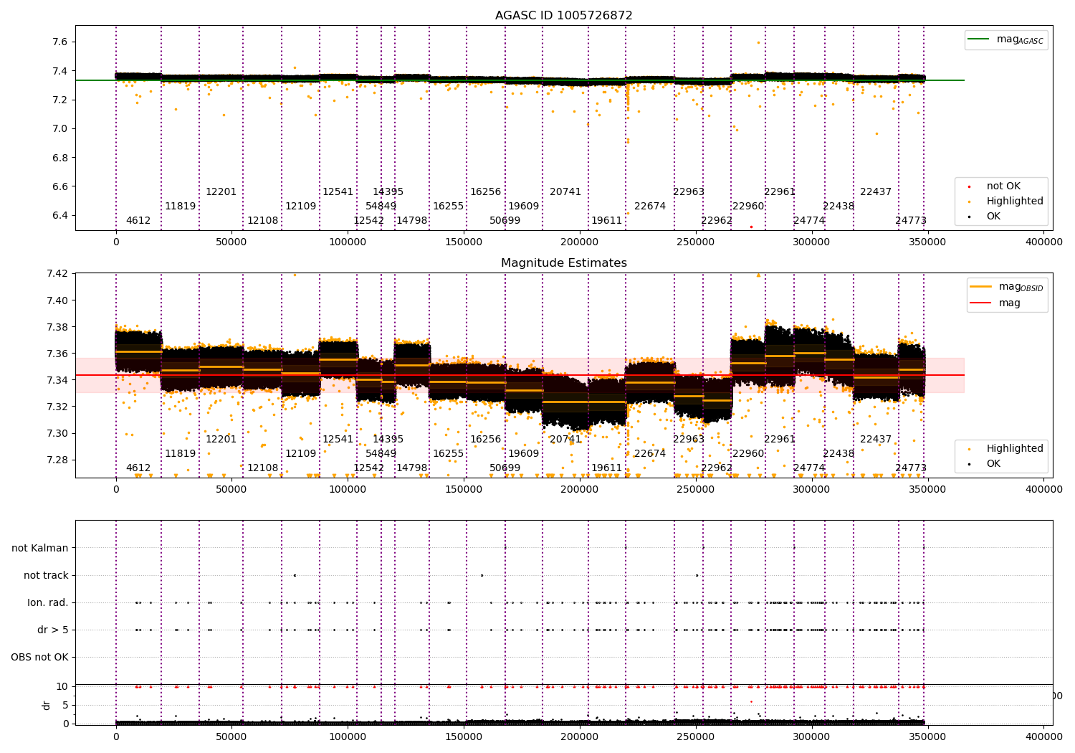Click 'OK' entry in middle plot legend
The image size is (1075, 753).
tap(993, 464)
